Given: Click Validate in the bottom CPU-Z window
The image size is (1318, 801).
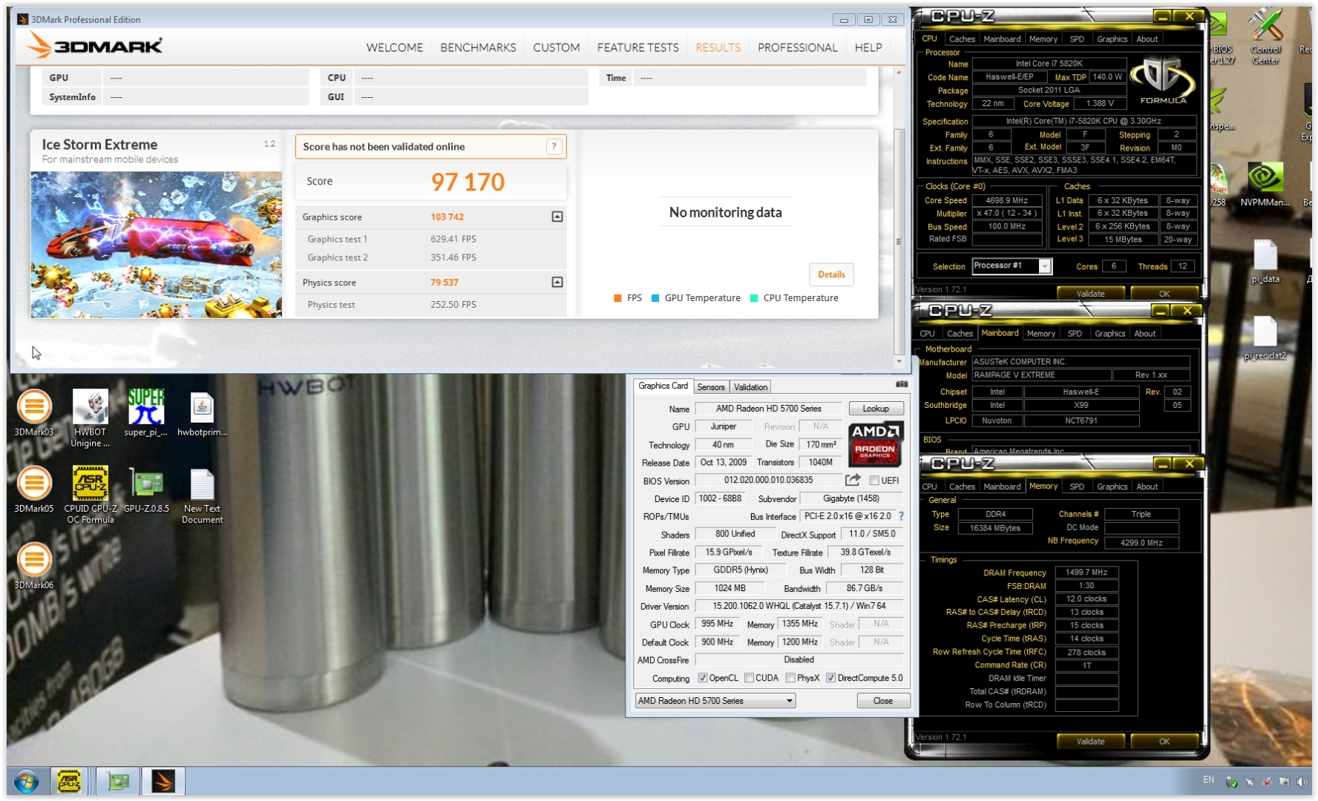Looking at the screenshot, I should (x=1090, y=742).
